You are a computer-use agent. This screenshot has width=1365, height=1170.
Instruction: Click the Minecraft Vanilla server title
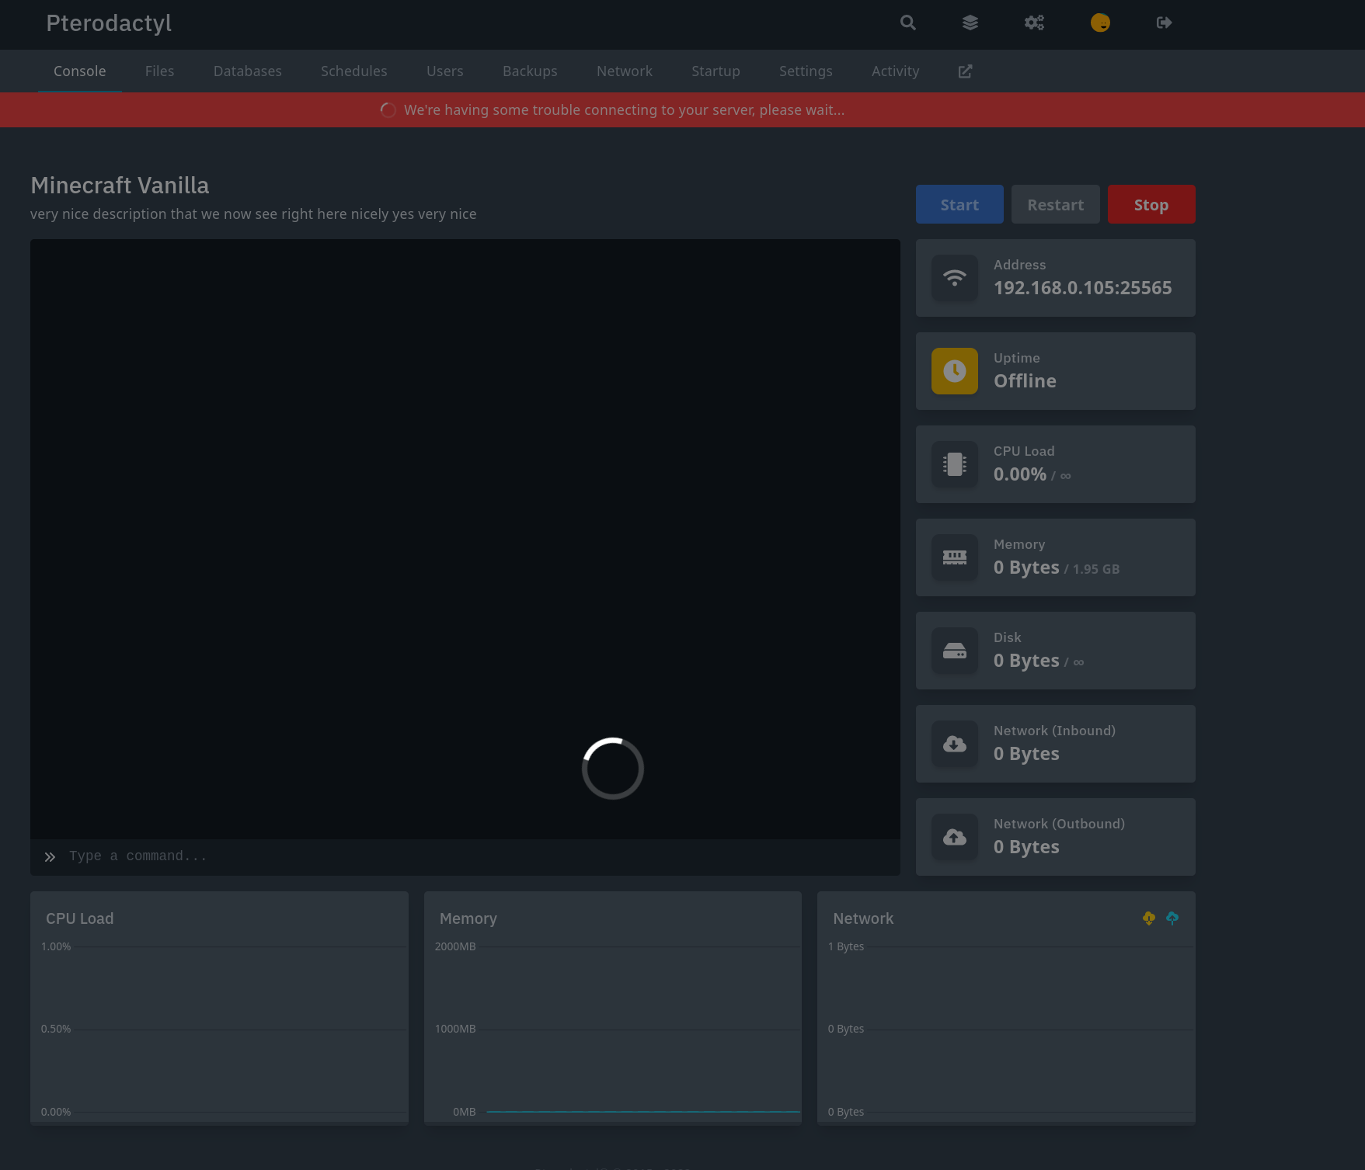(x=120, y=186)
